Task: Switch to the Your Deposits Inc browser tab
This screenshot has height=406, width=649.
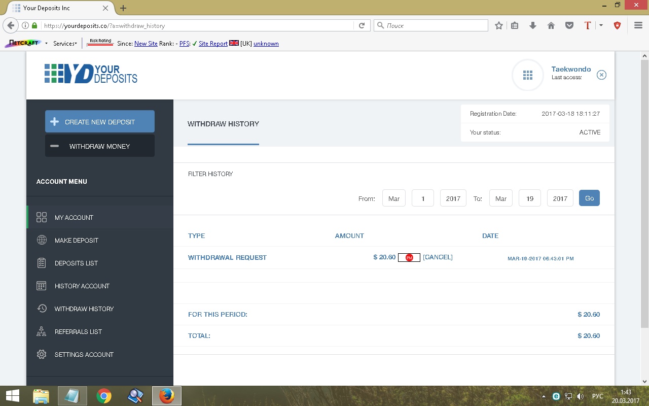Action: pyautogui.click(x=56, y=8)
